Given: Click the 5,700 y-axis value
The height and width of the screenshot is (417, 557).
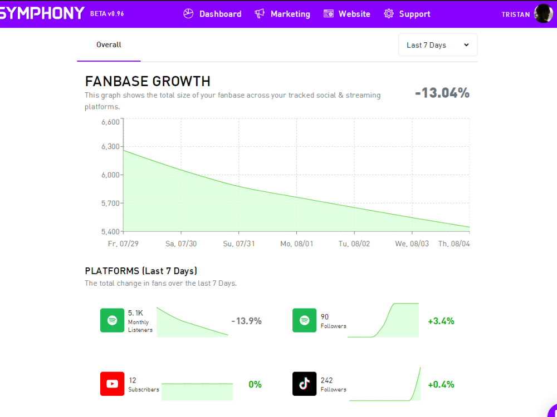Looking at the screenshot, I should tap(110, 203).
